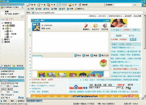146x105 pixels.
Task: Expand the 陌生人 strangers group
Action: [3, 39]
